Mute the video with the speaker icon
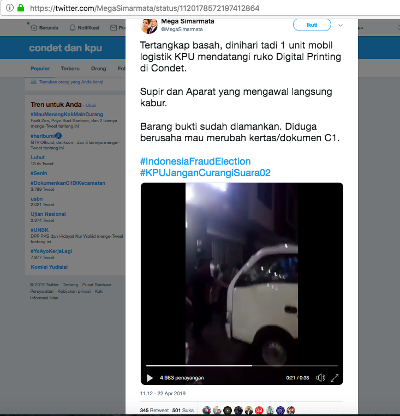The image size is (400, 416). pyautogui.click(x=321, y=378)
